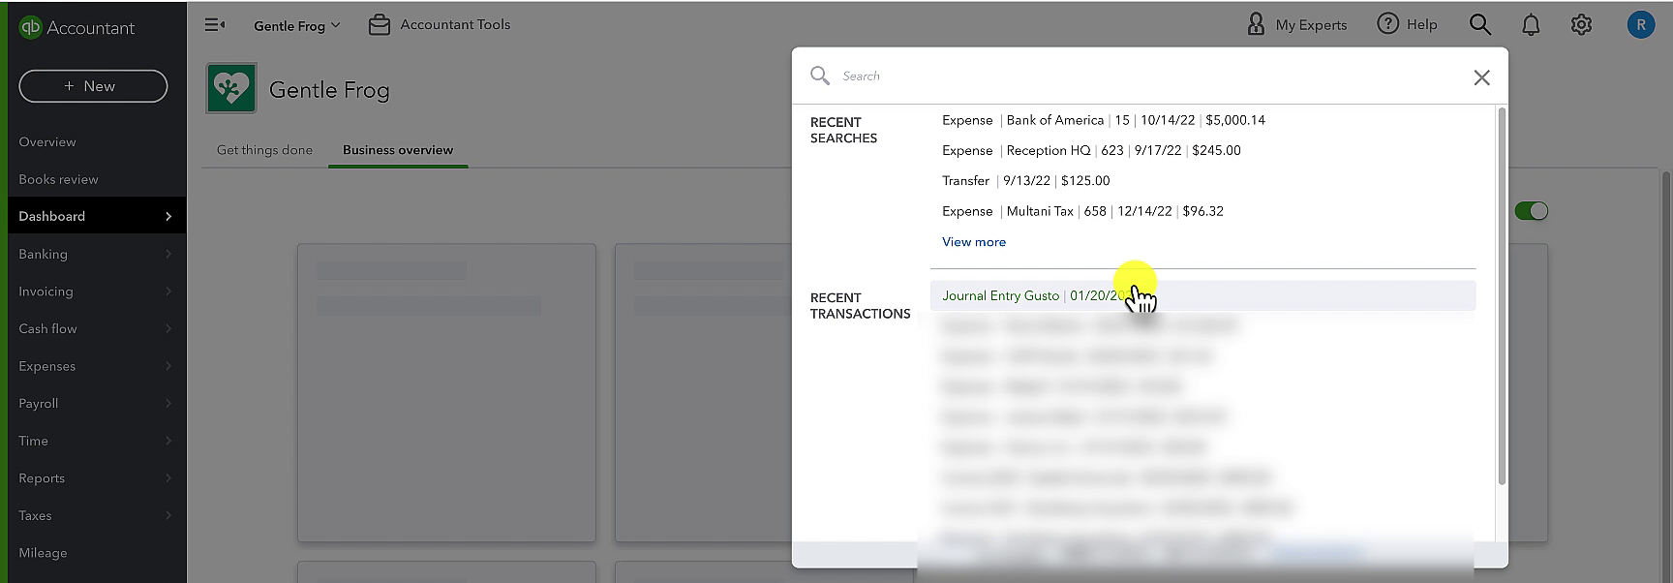Open the Gentle Frog company dropdown
Image resolution: width=1673 pixels, height=583 pixels.
click(x=297, y=25)
